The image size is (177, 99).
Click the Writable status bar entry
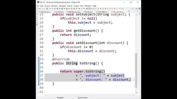pyautogui.click(x=60, y=98)
